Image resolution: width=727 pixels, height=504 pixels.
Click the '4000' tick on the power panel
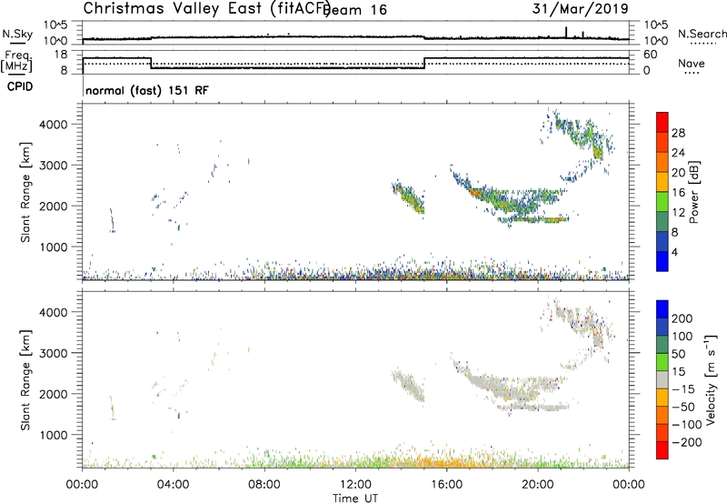click(x=54, y=125)
